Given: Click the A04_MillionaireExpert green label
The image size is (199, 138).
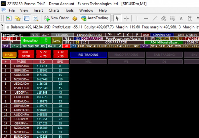Looking at the screenshot, I should click(164, 43).
